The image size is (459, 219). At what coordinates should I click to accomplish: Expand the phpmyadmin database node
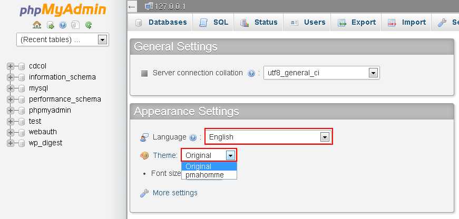coord(10,111)
